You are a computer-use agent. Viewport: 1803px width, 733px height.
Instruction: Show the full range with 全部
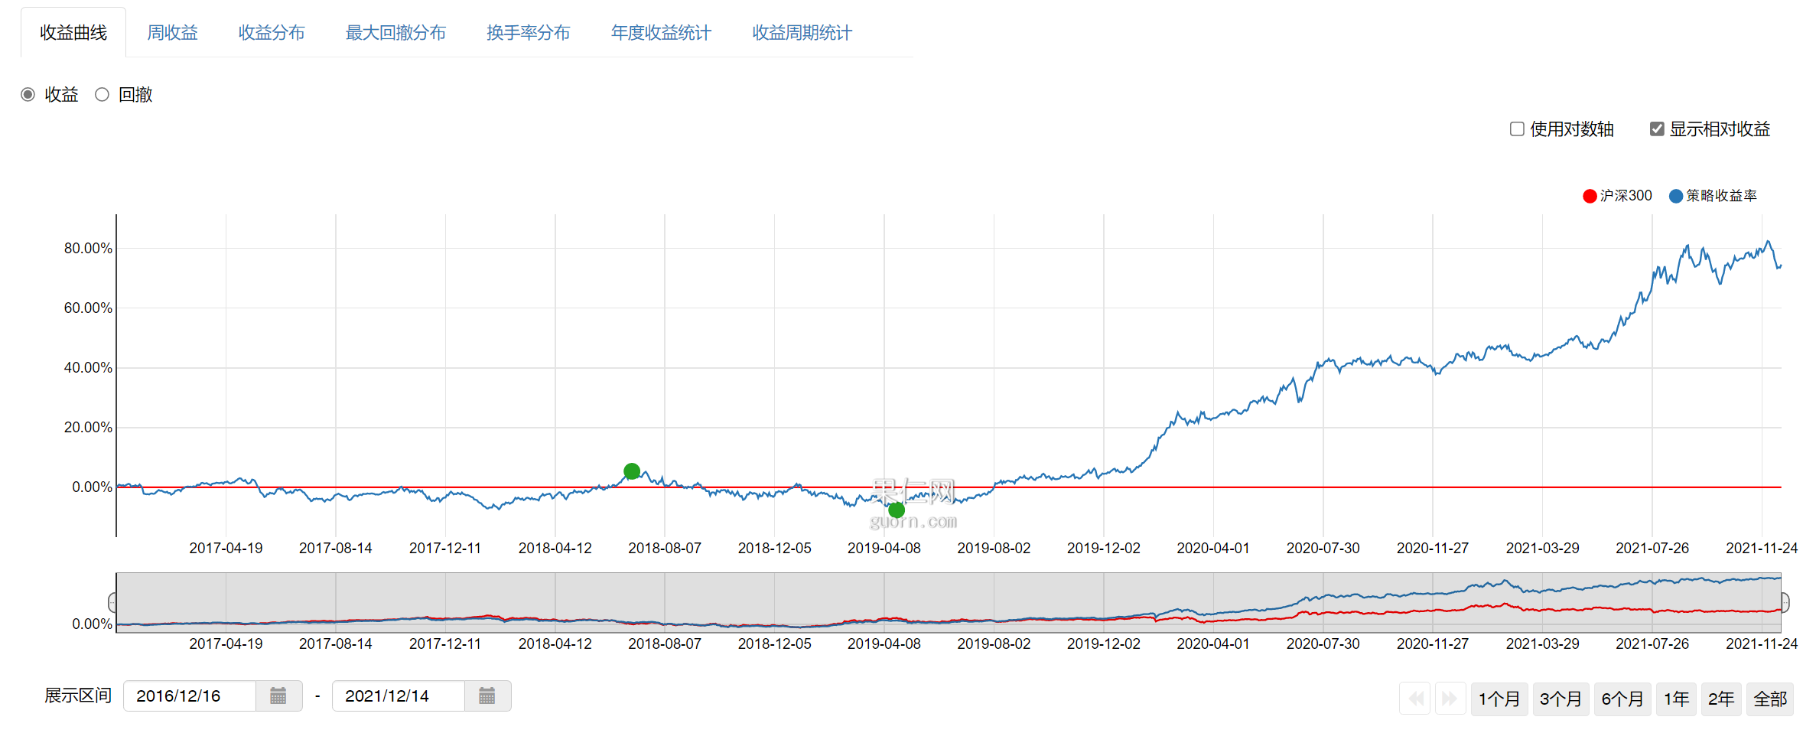(x=1770, y=699)
